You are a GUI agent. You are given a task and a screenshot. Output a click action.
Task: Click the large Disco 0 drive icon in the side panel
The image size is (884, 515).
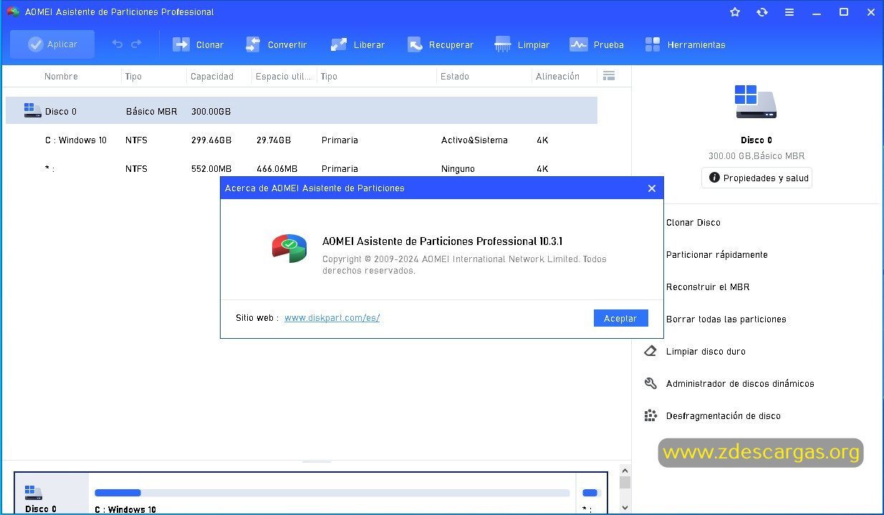(x=756, y=102)
